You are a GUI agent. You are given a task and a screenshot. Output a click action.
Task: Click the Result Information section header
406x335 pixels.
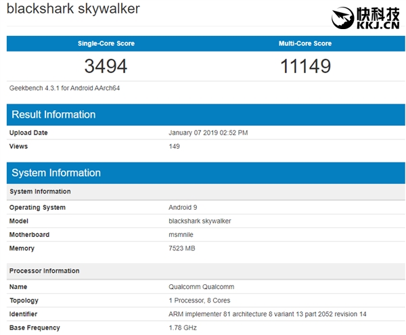click(206, 114)
